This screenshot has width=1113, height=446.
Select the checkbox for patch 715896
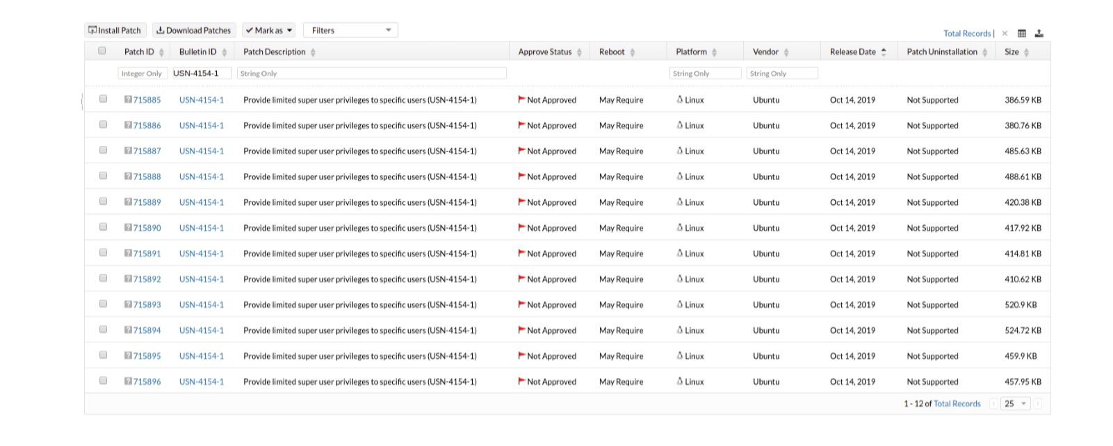pyautogui.click(x=103, y=381)
